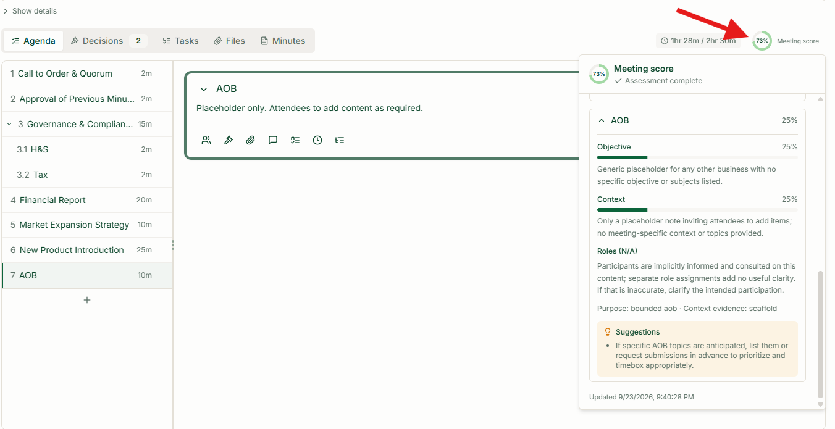Click AOB placeholder description text
Screen dimensions: 835x429
click(x=309, y=108)
